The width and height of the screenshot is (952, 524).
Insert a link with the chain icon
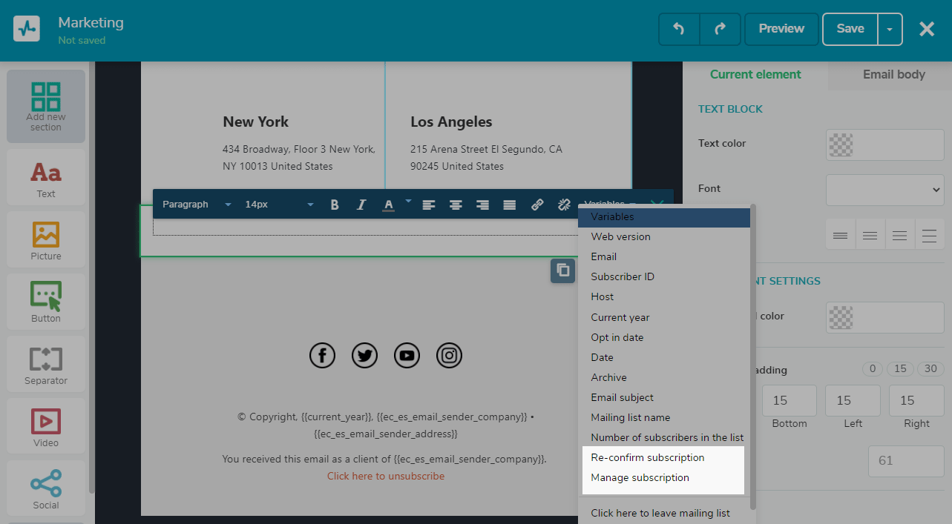(538, 205)
